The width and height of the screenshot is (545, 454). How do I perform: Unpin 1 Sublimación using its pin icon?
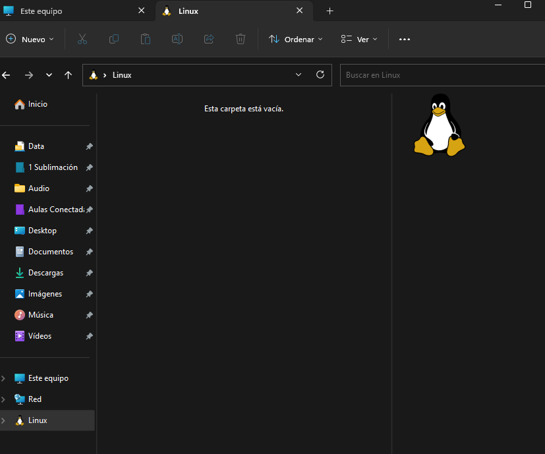pos(90,167)
